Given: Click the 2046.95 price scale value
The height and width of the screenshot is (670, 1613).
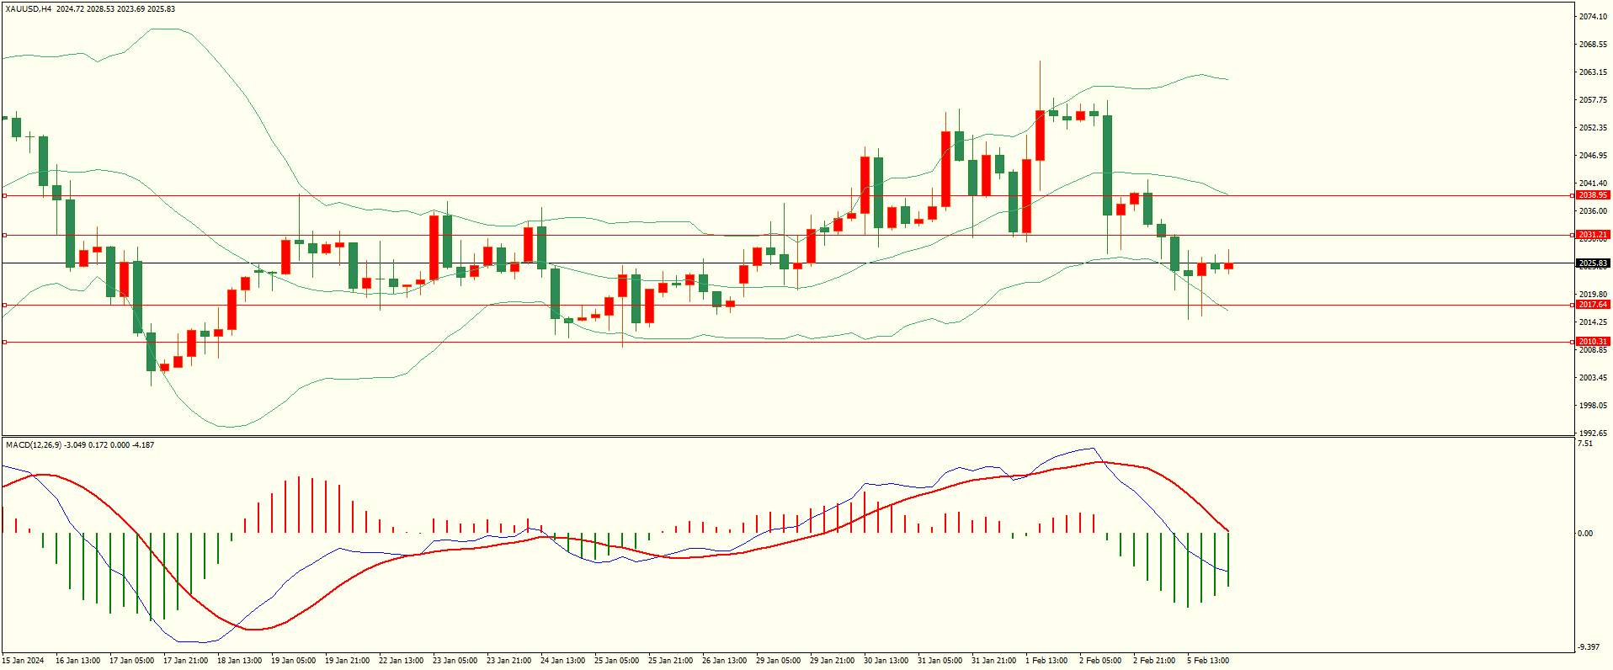Looking at the screenshot, I should (x=1594, y=156).
